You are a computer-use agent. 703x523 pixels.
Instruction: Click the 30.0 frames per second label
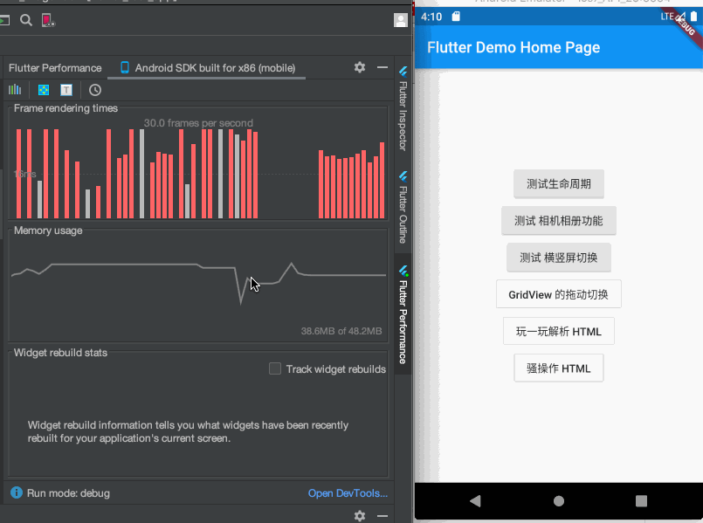tap(198, 123)
